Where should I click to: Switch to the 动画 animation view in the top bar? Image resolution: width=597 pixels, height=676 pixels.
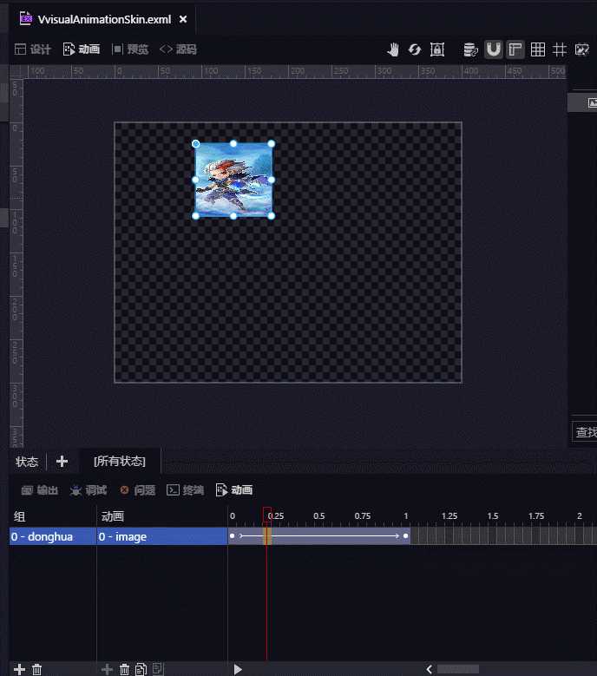coord(82,49)
